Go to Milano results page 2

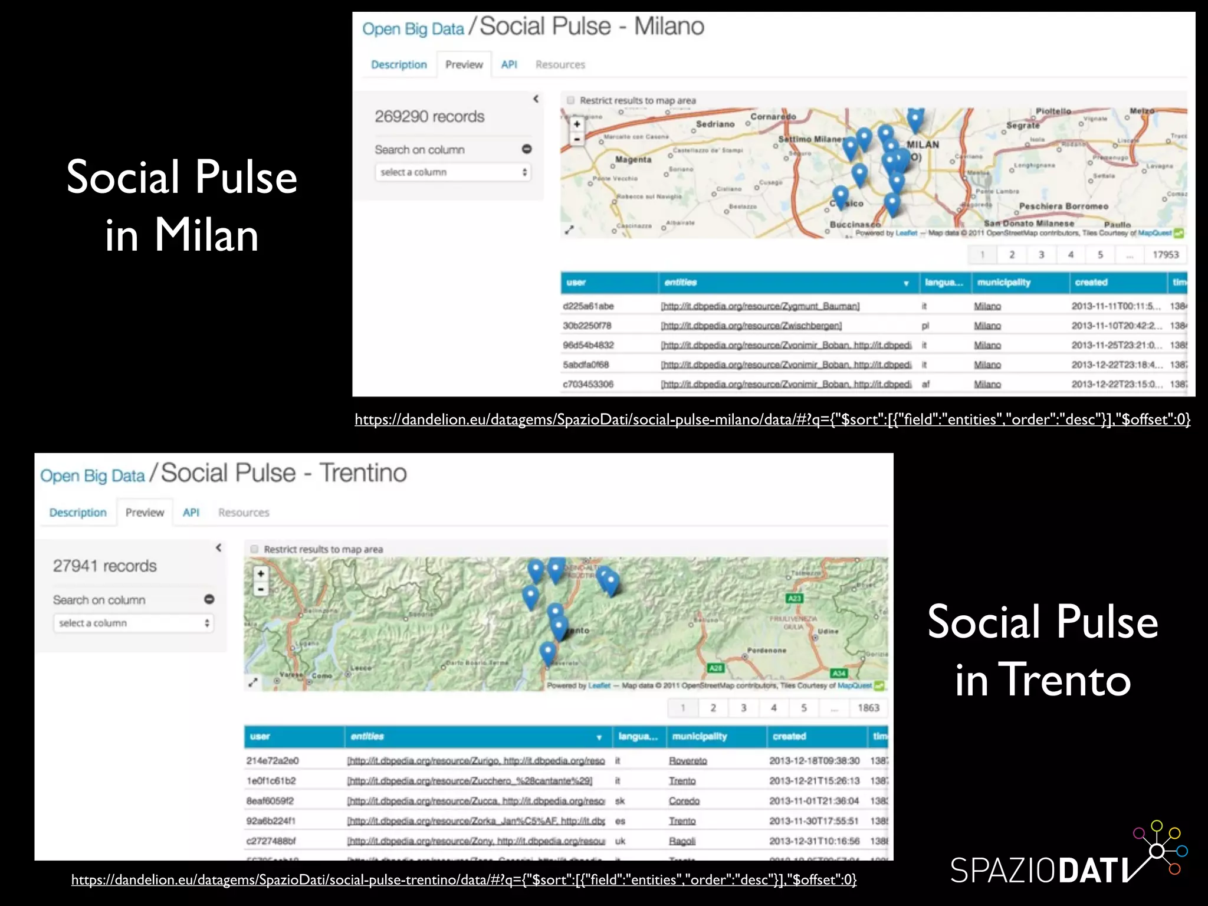click(x=1012, y=255)
